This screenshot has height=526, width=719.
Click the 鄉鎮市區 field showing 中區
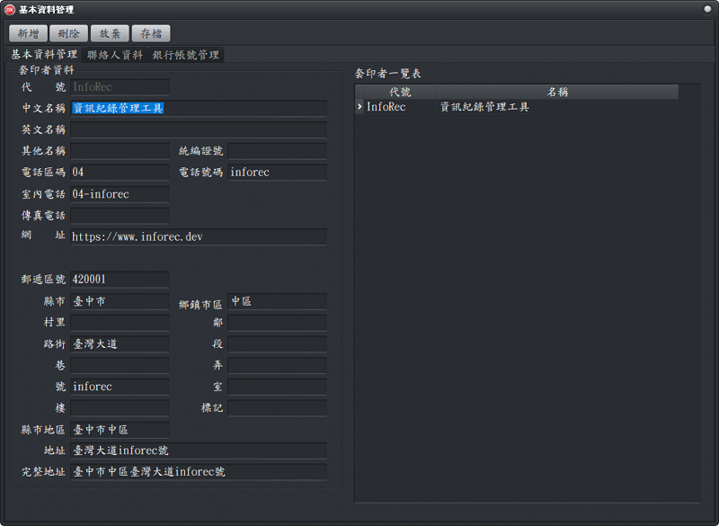point(277,301)
